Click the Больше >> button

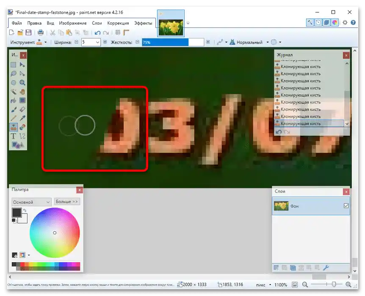[x=67, y=202]
